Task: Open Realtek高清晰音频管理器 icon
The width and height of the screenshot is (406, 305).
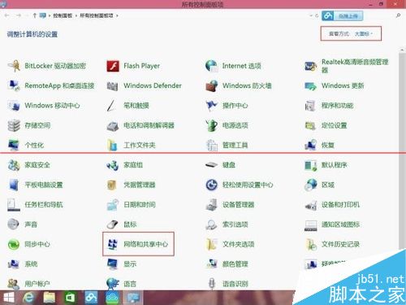Action: 310,66
